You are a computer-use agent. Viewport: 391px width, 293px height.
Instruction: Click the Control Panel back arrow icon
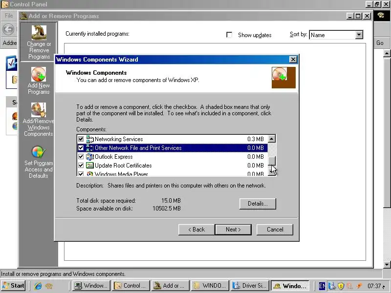8,29
